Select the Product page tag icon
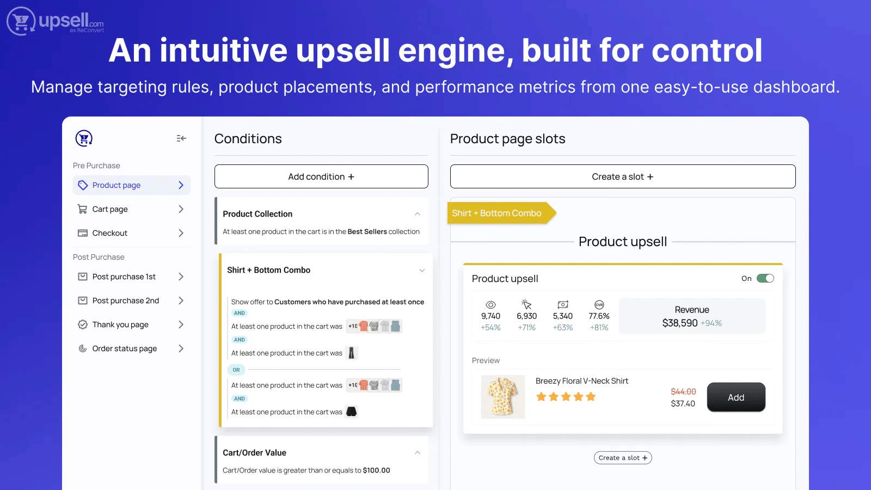The height and width of the screenshot is (490, 871). [x=82, y=185]
